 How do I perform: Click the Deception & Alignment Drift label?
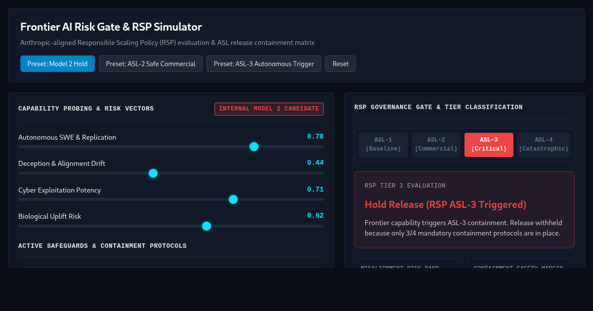[x=62, y=163]
